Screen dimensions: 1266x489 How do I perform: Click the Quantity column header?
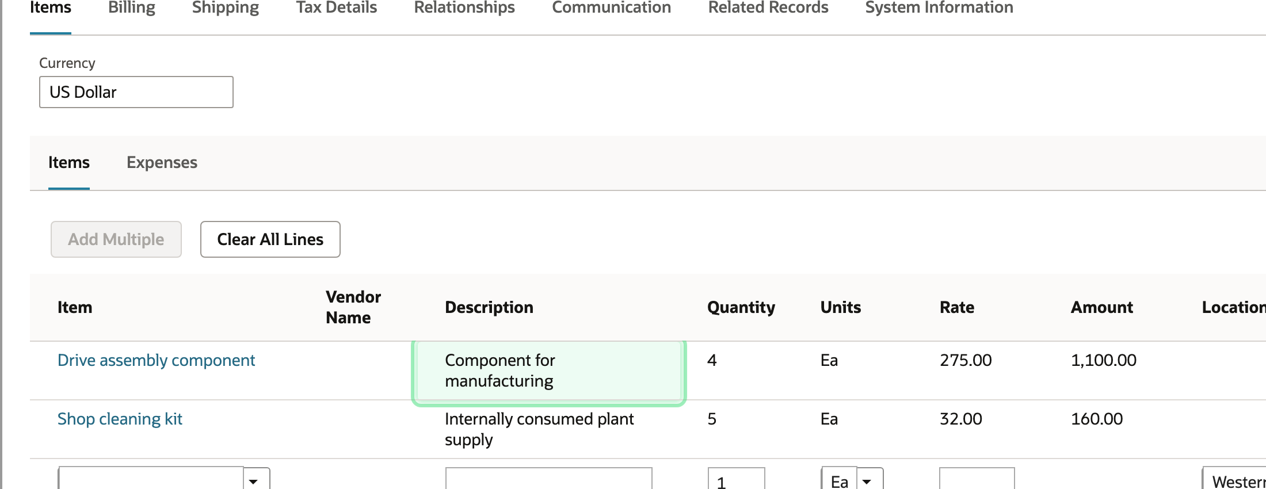pyautogui.click(x=741, y=307)
